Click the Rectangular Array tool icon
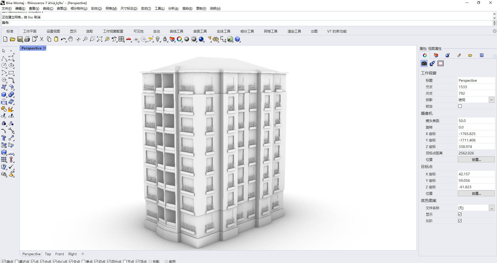The height and width of the screenshot is (263, 497). click(x=4, y=160)
